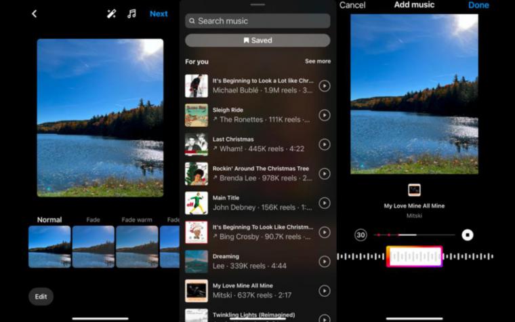Select the Normal filter thumbnail
The height and width of the screenshot is (322, 515).
click(x=49, y=247)
